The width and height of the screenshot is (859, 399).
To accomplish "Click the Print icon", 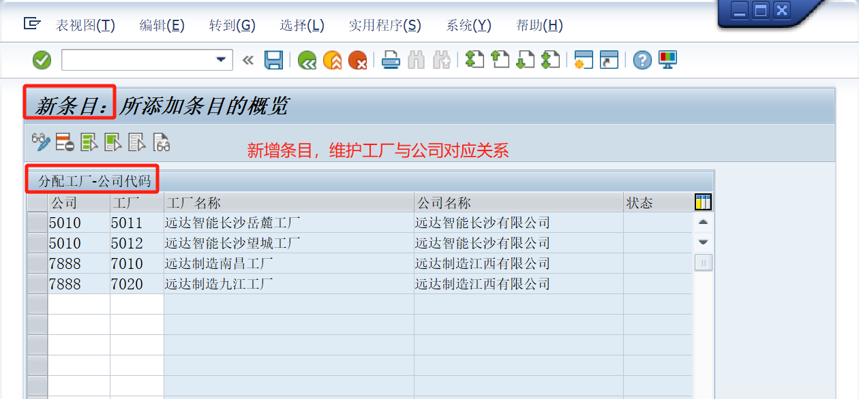I will click(x=391, y=60).
